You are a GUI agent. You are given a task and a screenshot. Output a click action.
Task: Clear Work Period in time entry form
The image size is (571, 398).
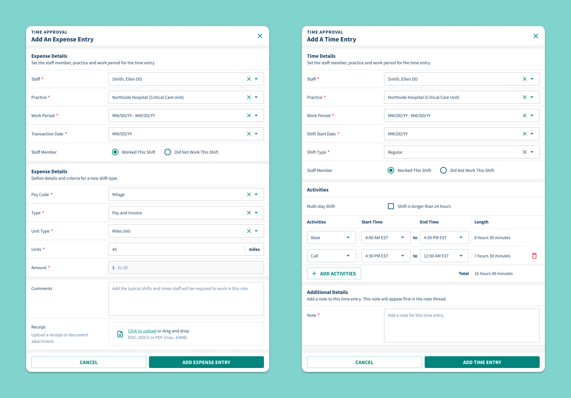525,115
